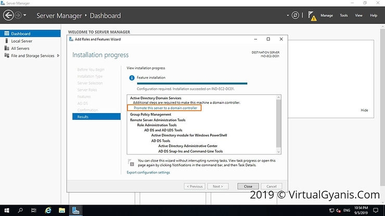Click the Windows Start button
Viewport: 385px width, 216px height.
point(6,210)
